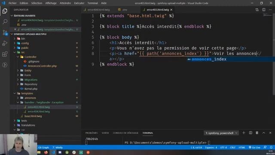Change end of line sequence CRLF
The height and width of the screenshot is (155, 275).
[232, 147]
